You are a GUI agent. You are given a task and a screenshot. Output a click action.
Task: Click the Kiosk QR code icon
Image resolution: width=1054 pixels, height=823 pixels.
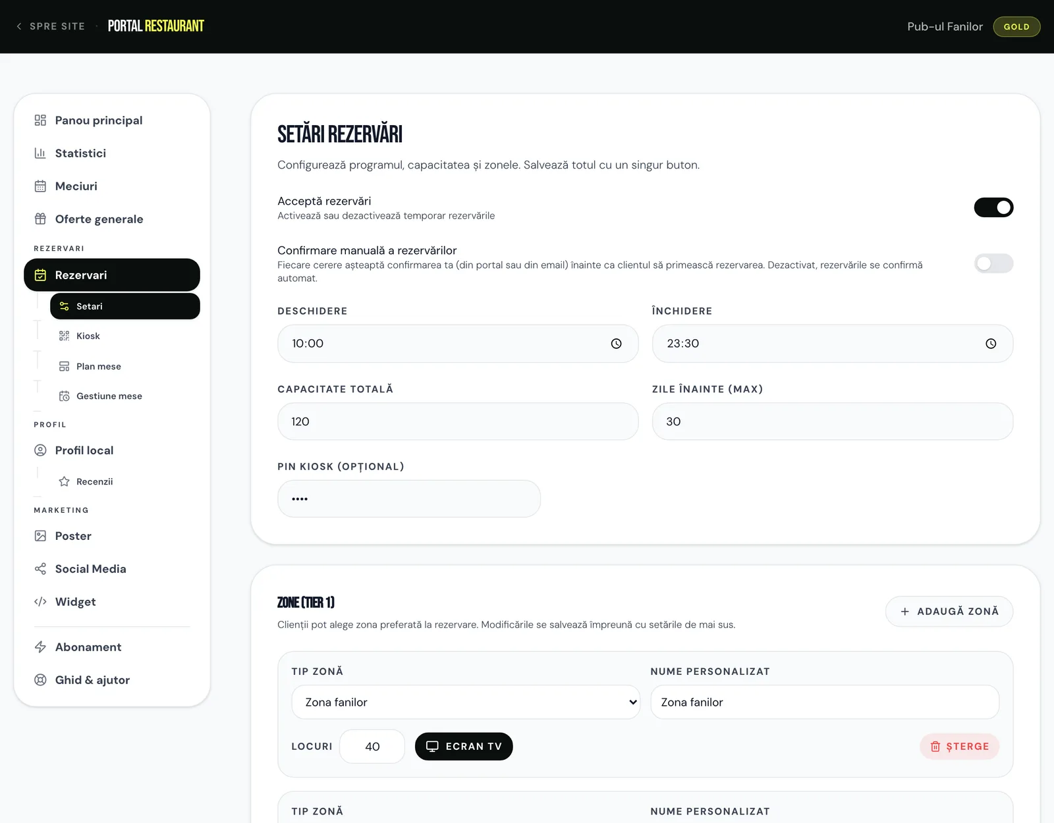[64, 336]
